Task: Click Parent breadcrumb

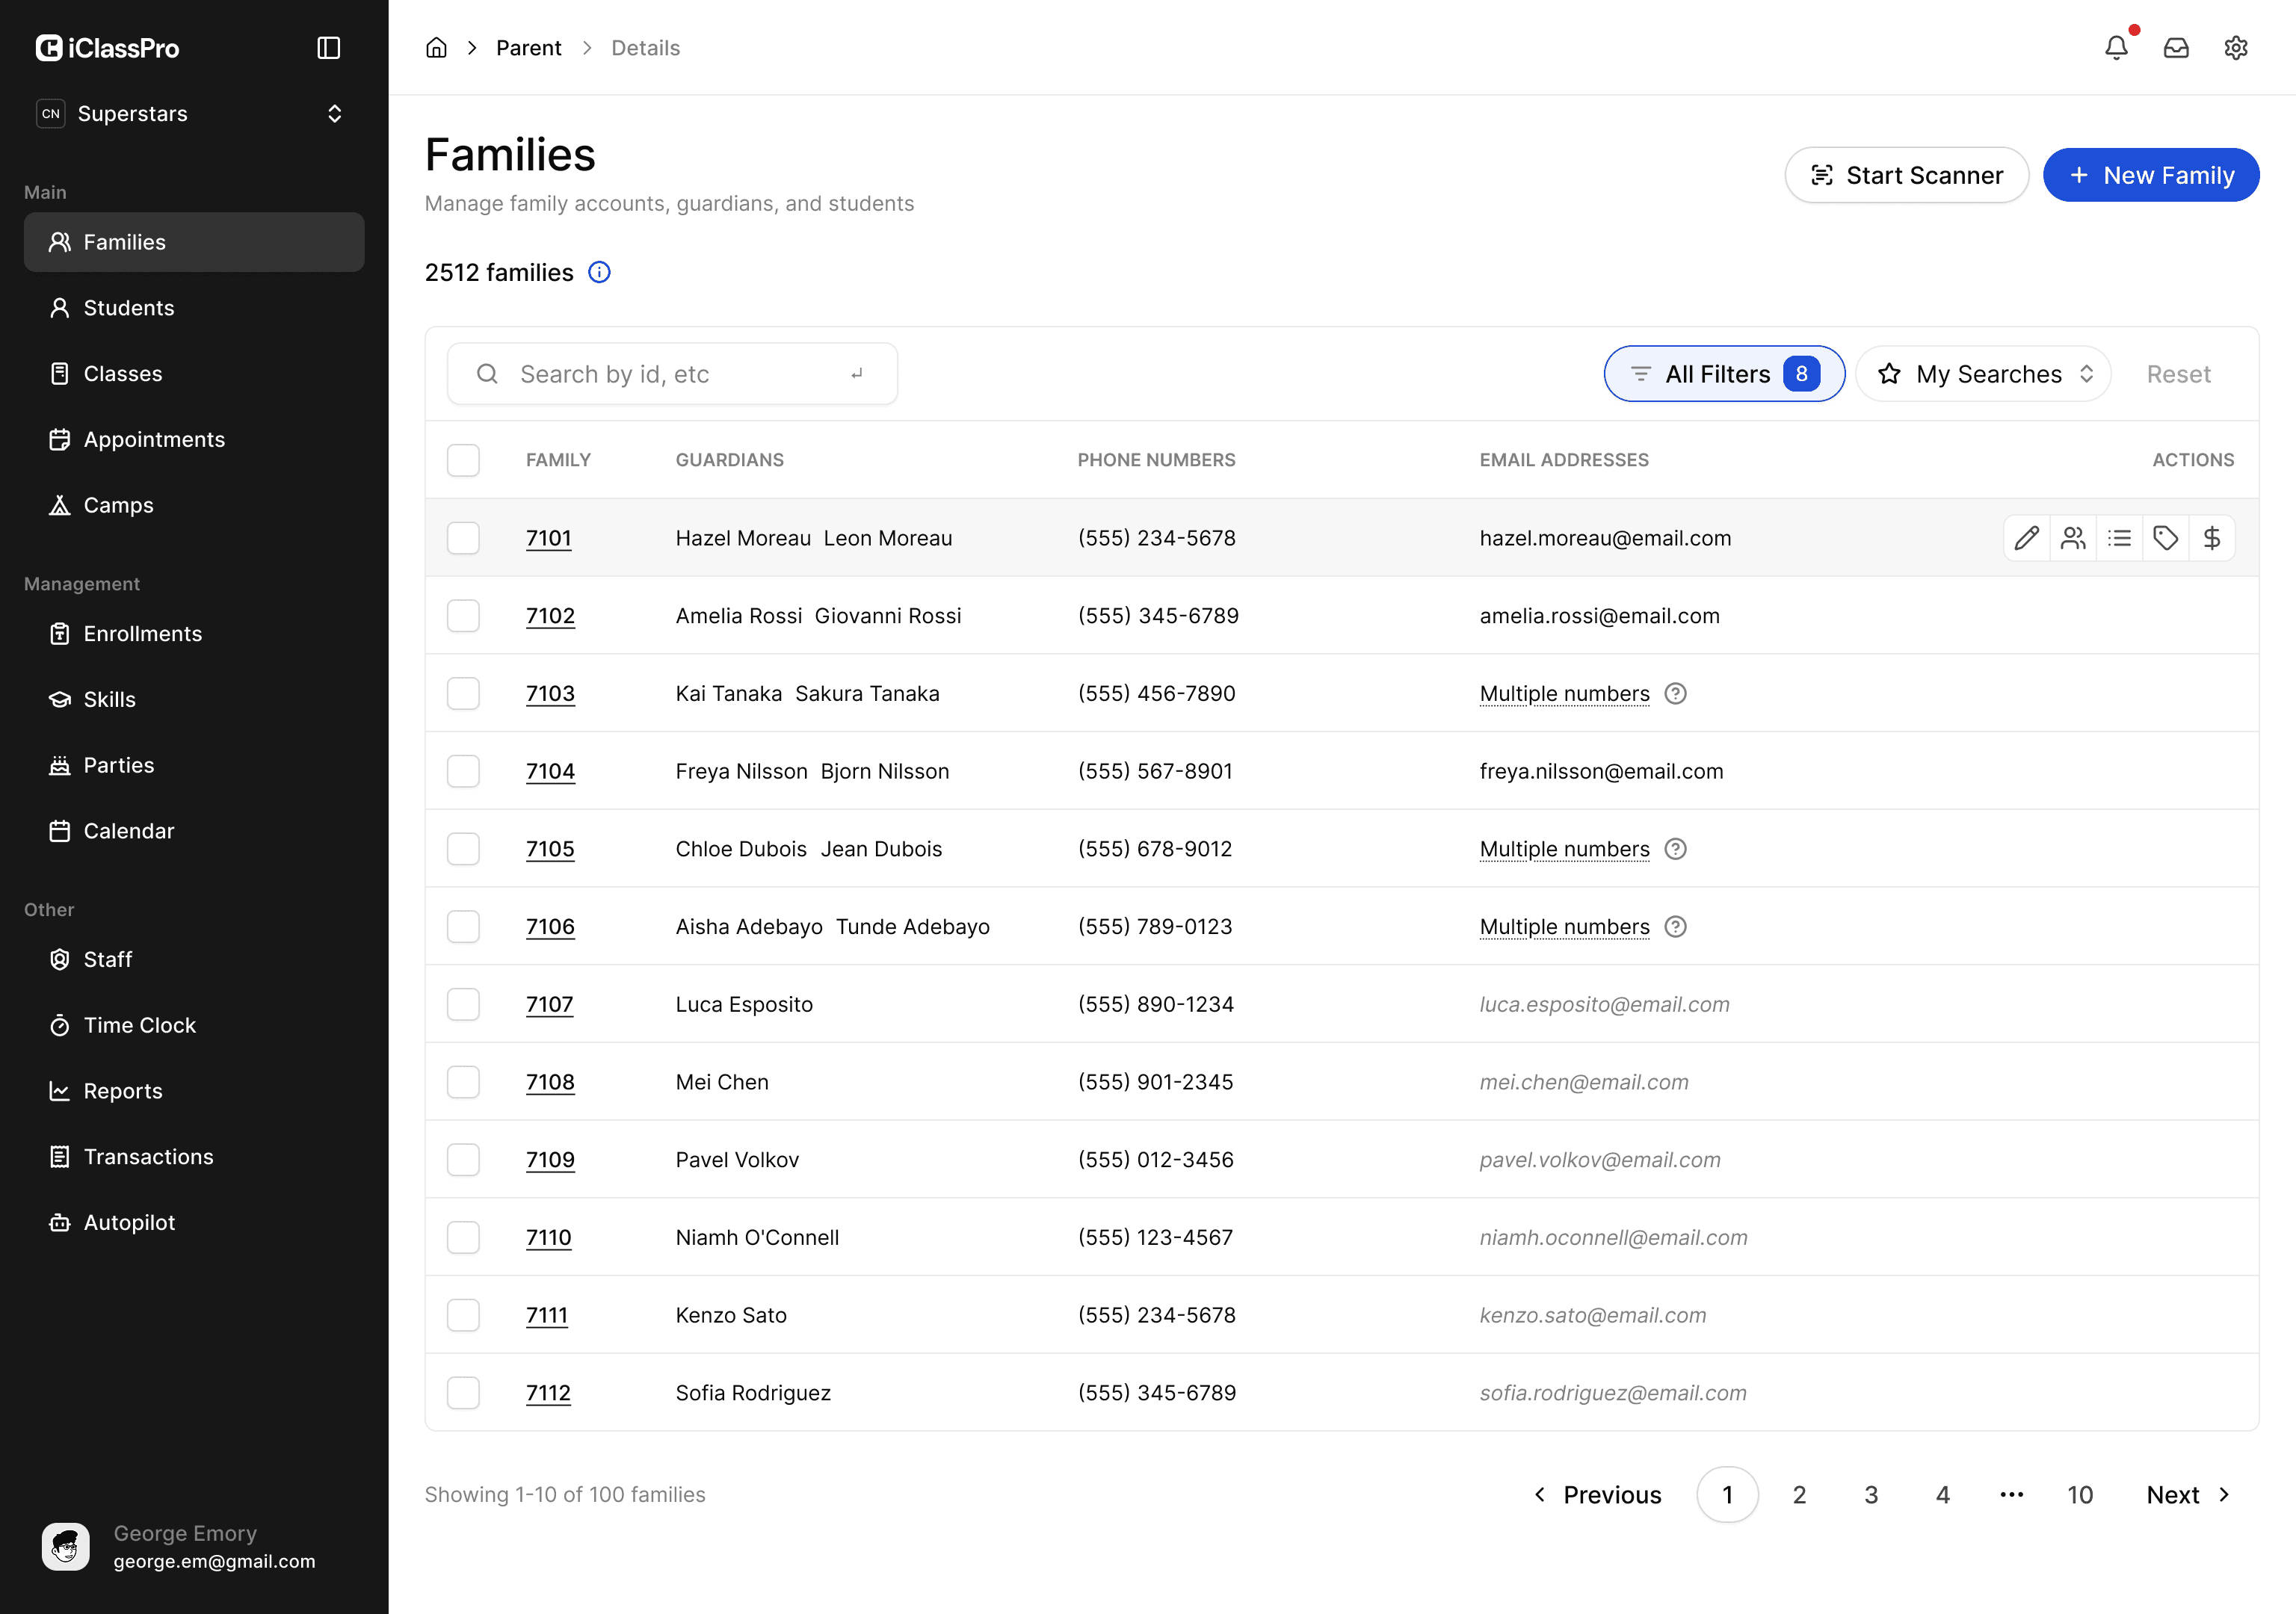Action: click(x=528, y=48)
